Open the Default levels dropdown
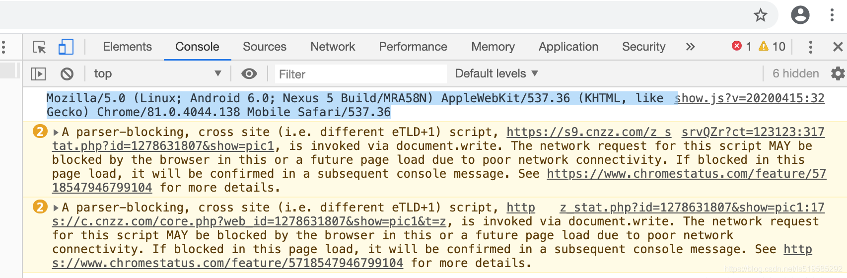The width and height of the screenshot is (847, 278). (496, 73)
